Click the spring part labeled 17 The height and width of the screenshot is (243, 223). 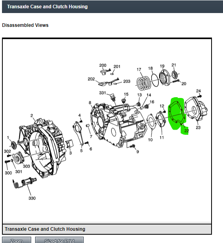pos(144,83)
